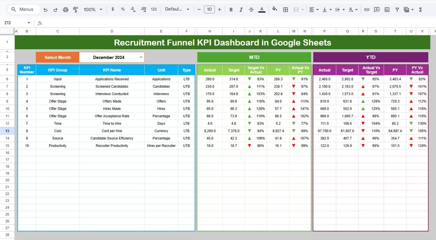The width and height of the screenshot is (436, 240).
Task: Toggle bold formatting
Action: tap(231, 9)
